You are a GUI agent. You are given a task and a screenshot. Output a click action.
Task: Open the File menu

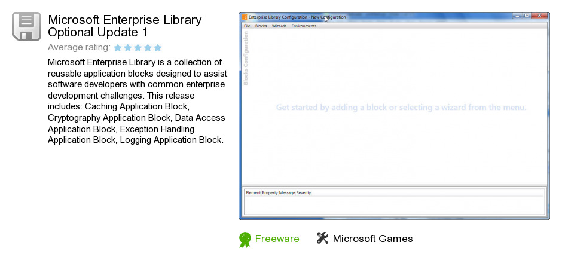pos(247,26)
